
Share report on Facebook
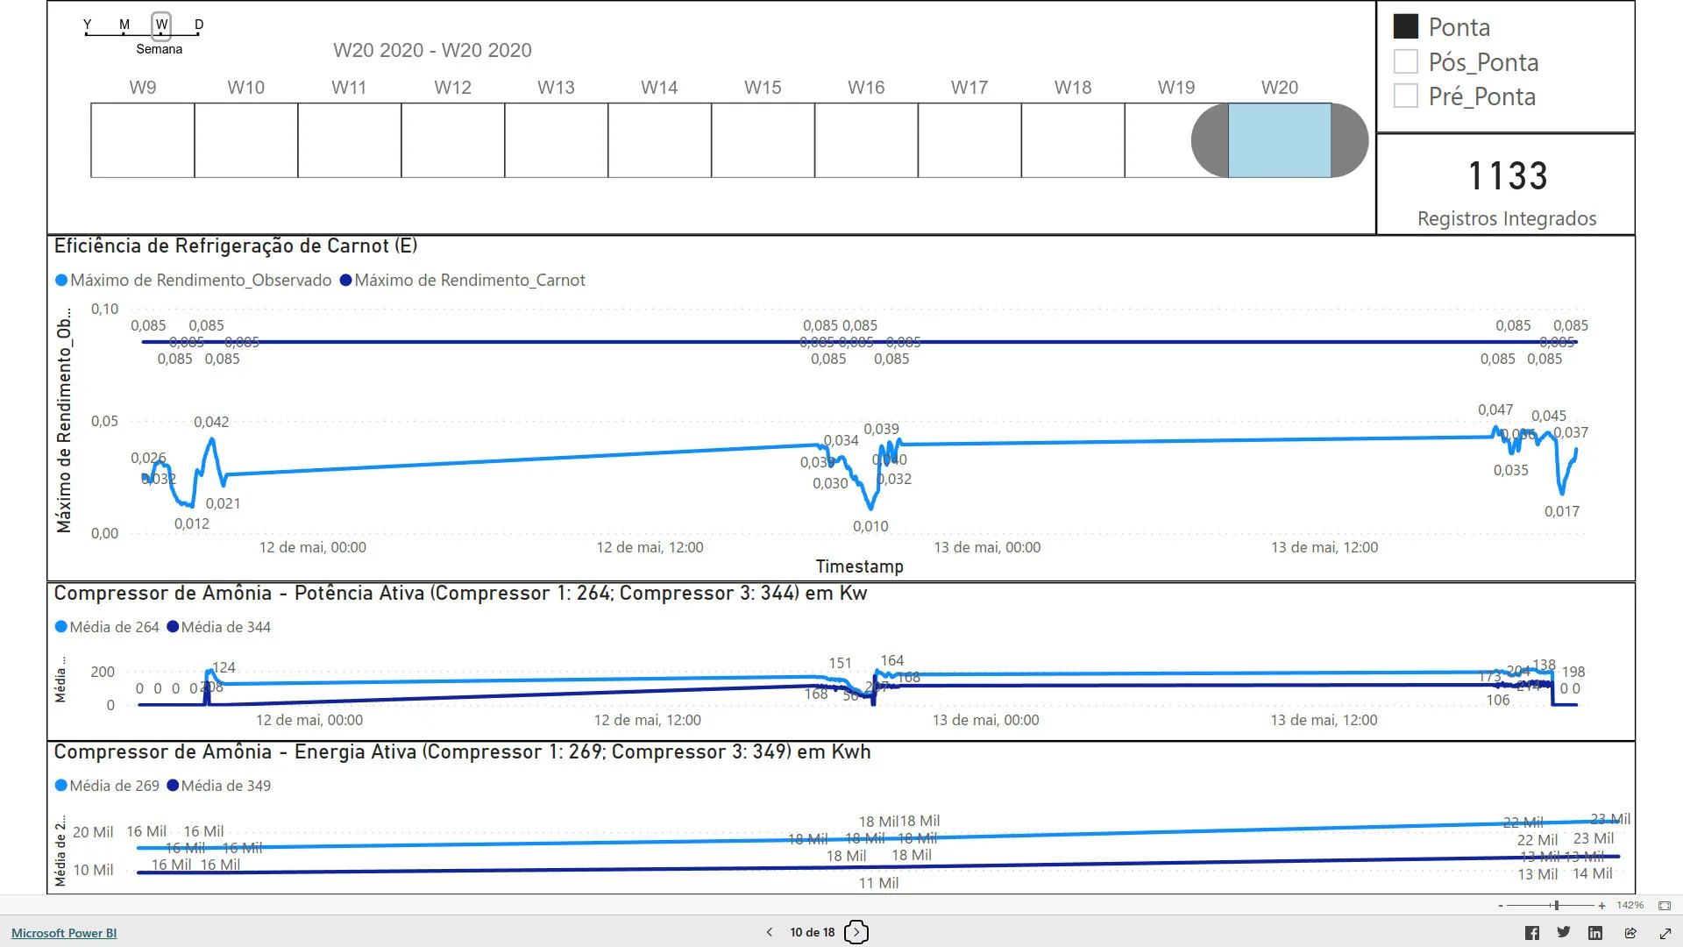tap(1531, 933)
